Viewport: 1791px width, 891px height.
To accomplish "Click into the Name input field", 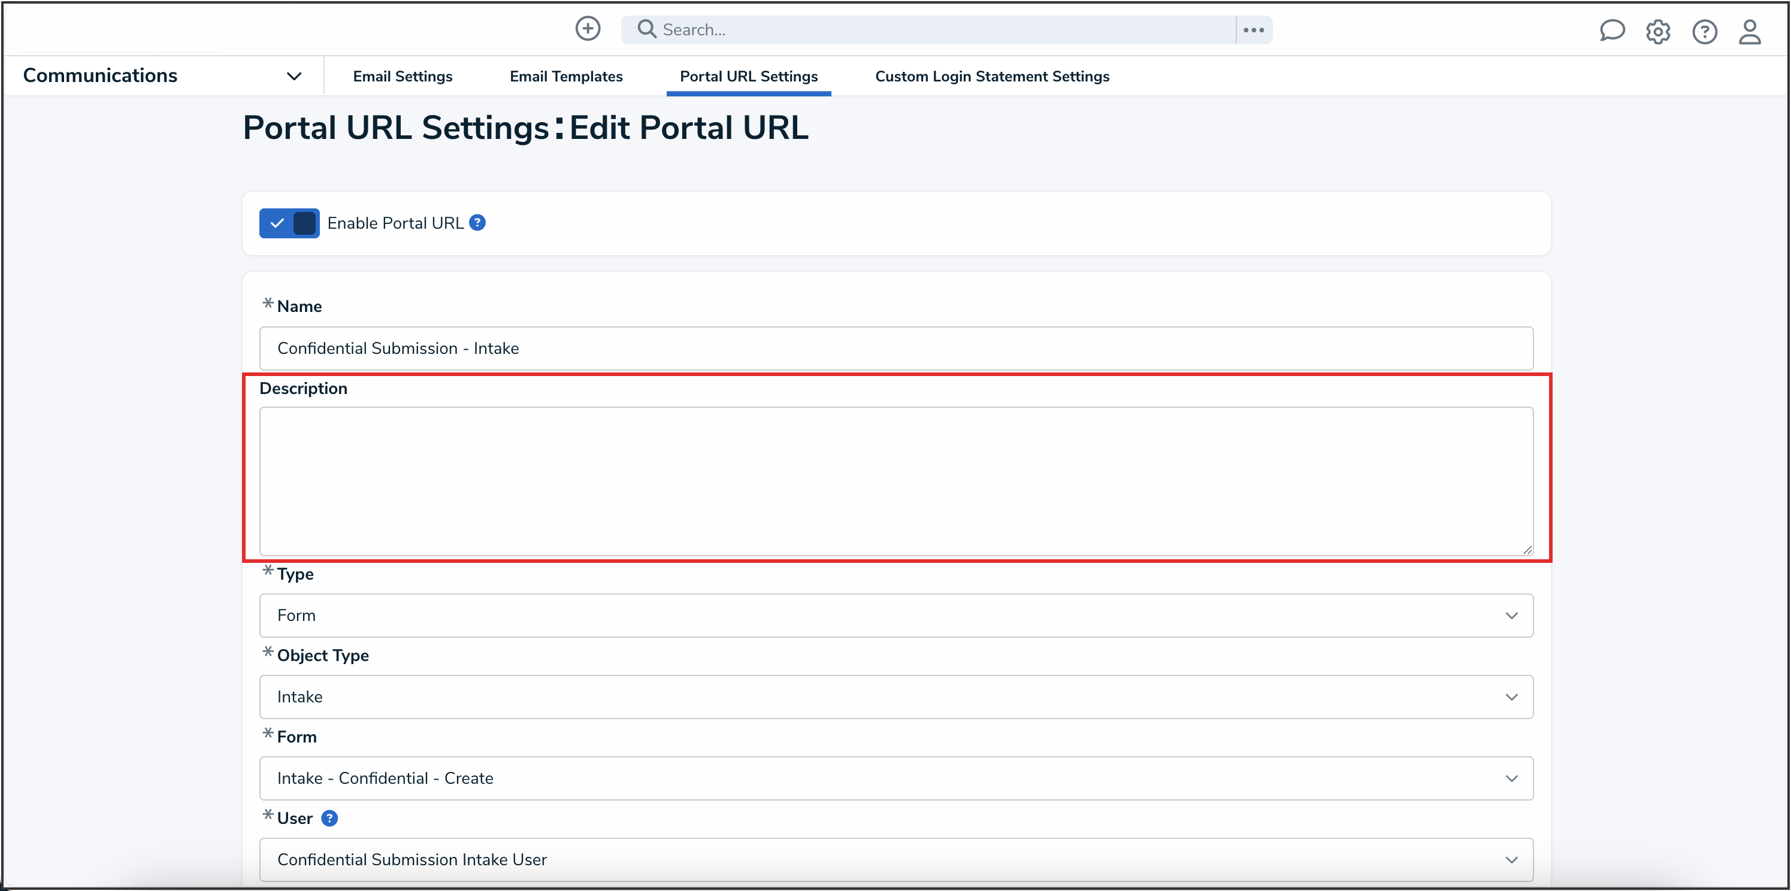I will point(895,348).
